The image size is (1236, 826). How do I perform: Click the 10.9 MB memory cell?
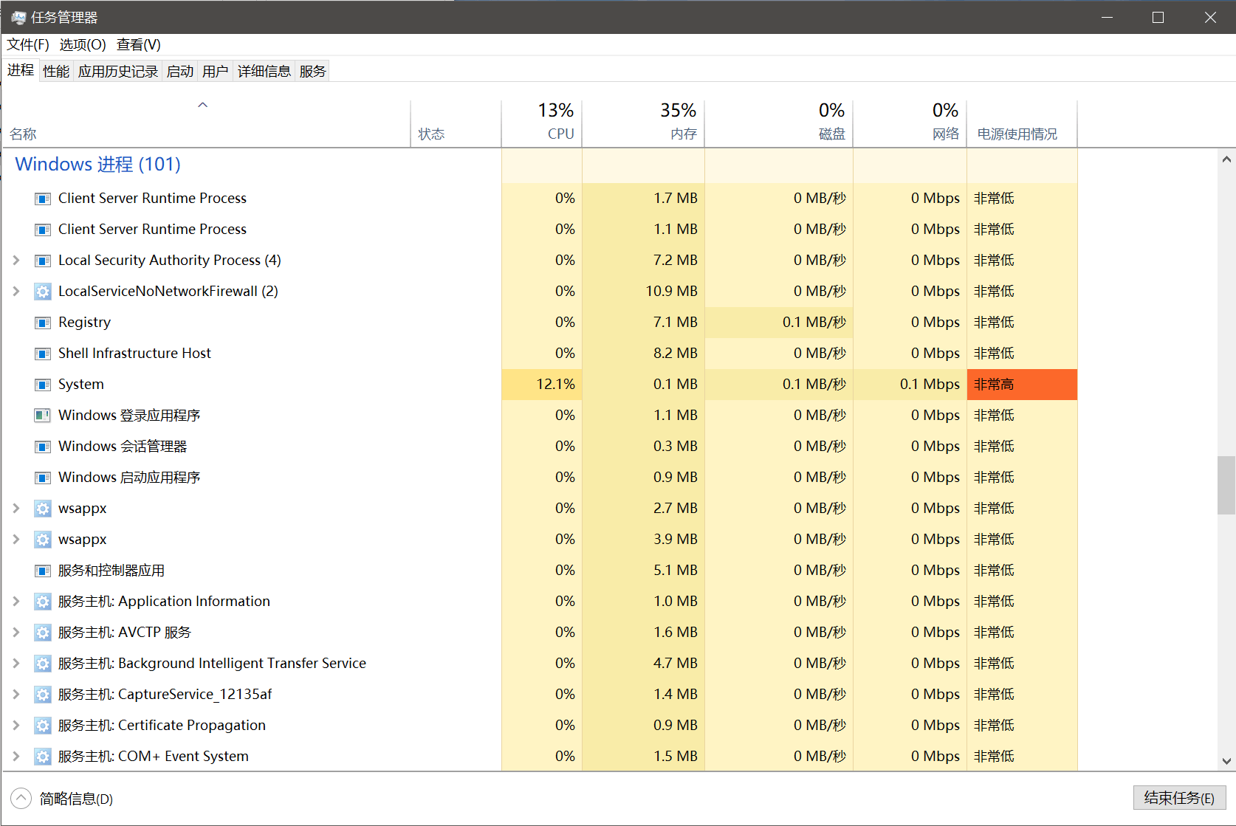tap(643, 292)
